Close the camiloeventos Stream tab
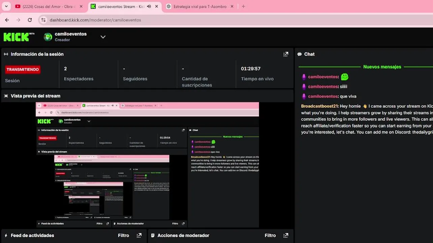The width and height of the screenshot is (433, 243). [156, 6]
